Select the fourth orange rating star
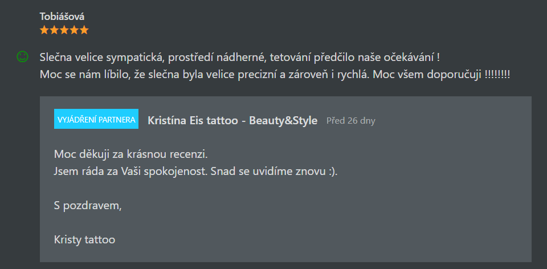Image resolution: width=547 pixels, height=269 pixels. [74, 30]
